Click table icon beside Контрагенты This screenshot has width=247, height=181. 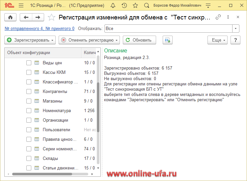pyautogui.click(x=37, y=91)
